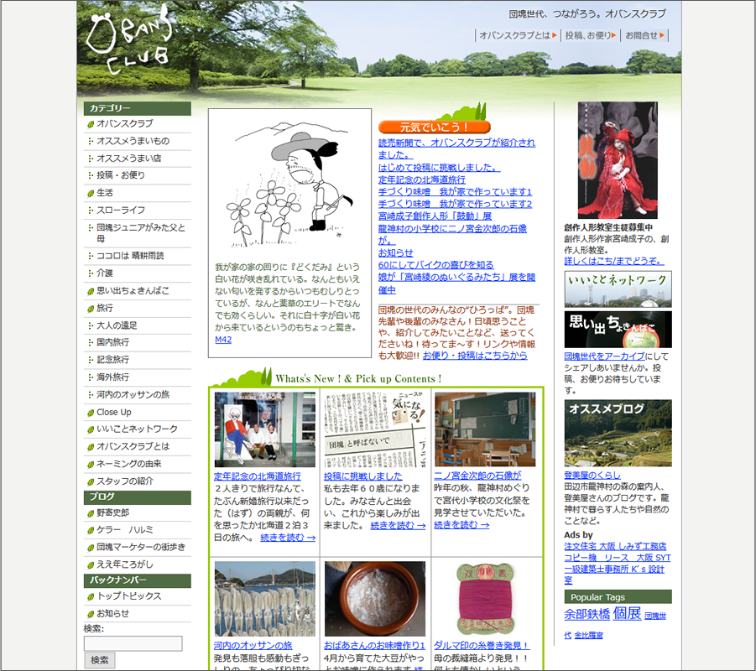Screen dimensions: 756x671
Task: Click the cartoon illustration of man with flowers
Action: [289, 184]
